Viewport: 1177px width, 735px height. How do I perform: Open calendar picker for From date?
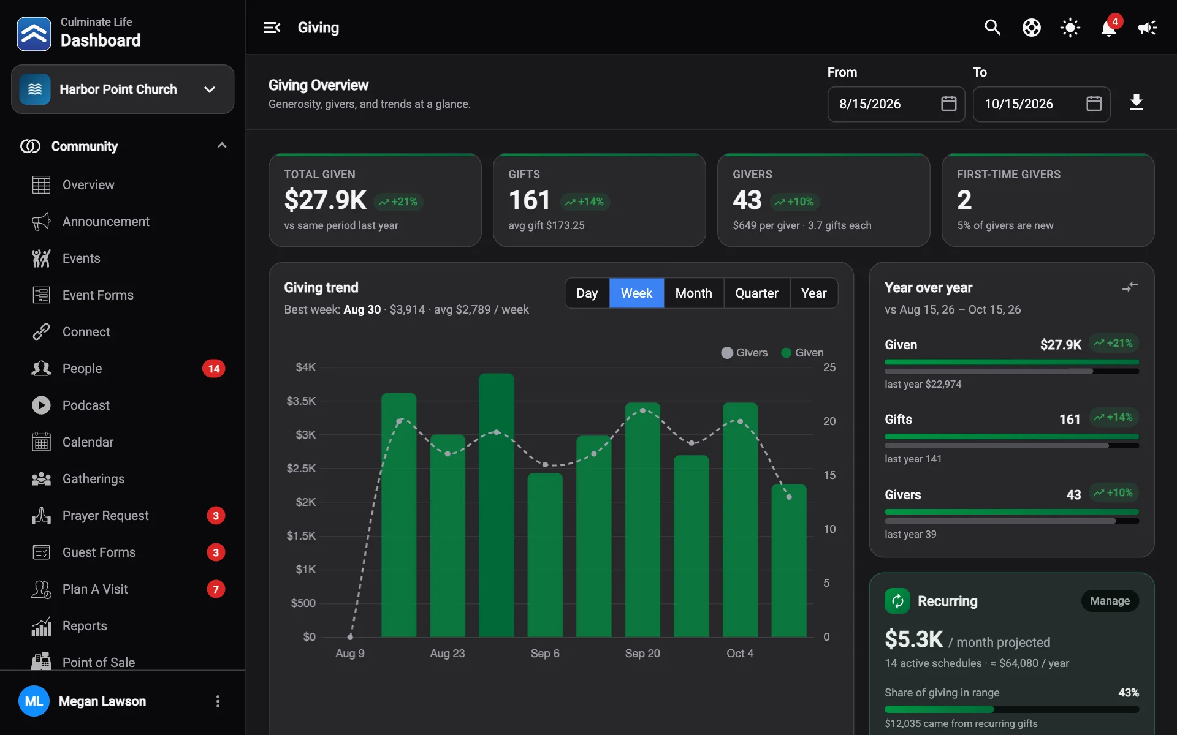[948, 104]
